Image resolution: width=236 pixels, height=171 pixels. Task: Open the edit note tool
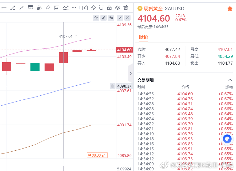(85, 8)
